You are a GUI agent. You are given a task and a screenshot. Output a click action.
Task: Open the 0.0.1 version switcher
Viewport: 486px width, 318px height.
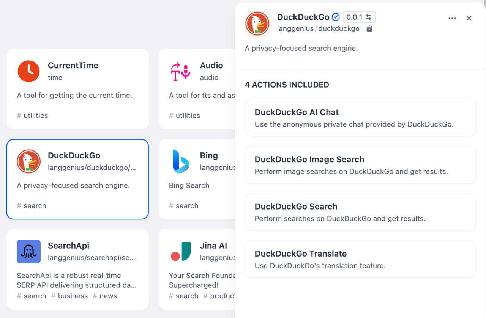point(359,17)
